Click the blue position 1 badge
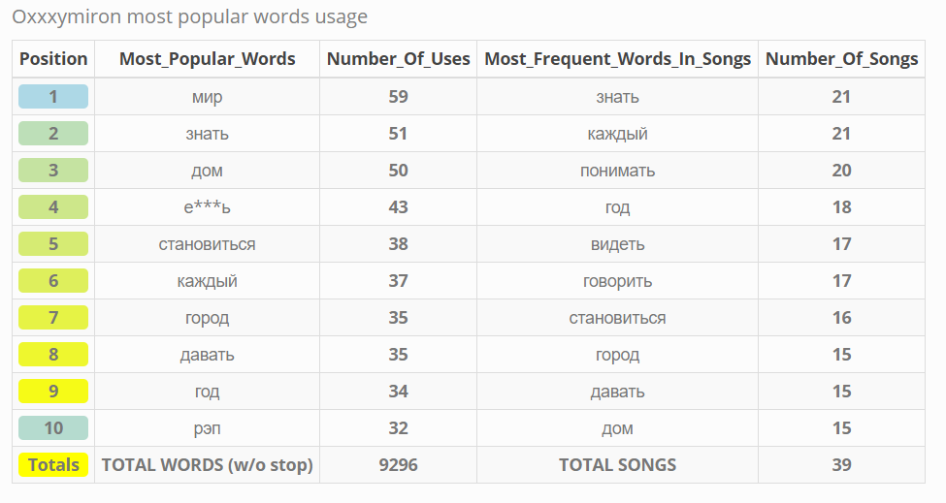 tap(53, 97)
